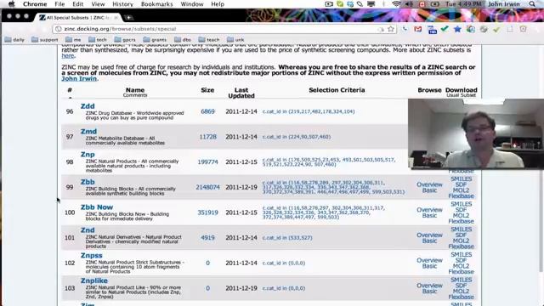Click the light green checkmark extension icon
The height and width of the screenshot is (306, 544).
(496, 30)
